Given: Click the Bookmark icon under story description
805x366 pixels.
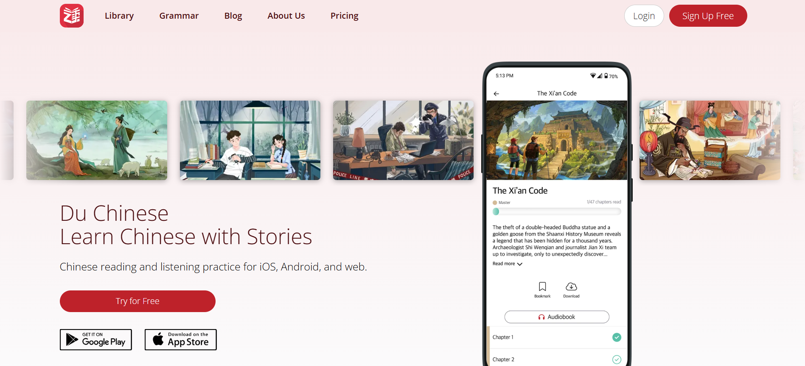Looking at the screenshot, I should [x=542, y=287].
